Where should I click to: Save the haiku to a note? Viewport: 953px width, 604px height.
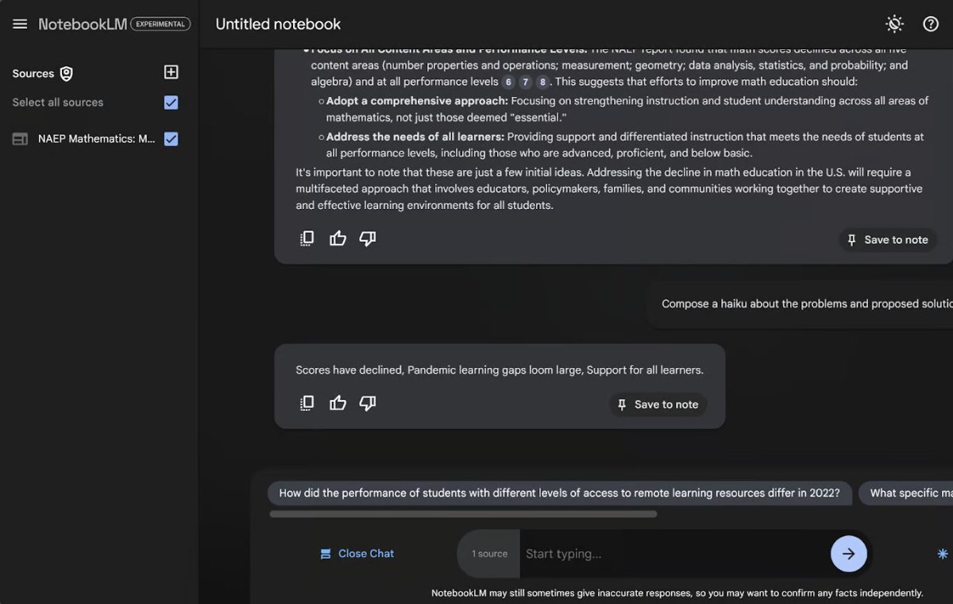click(658, 405)
